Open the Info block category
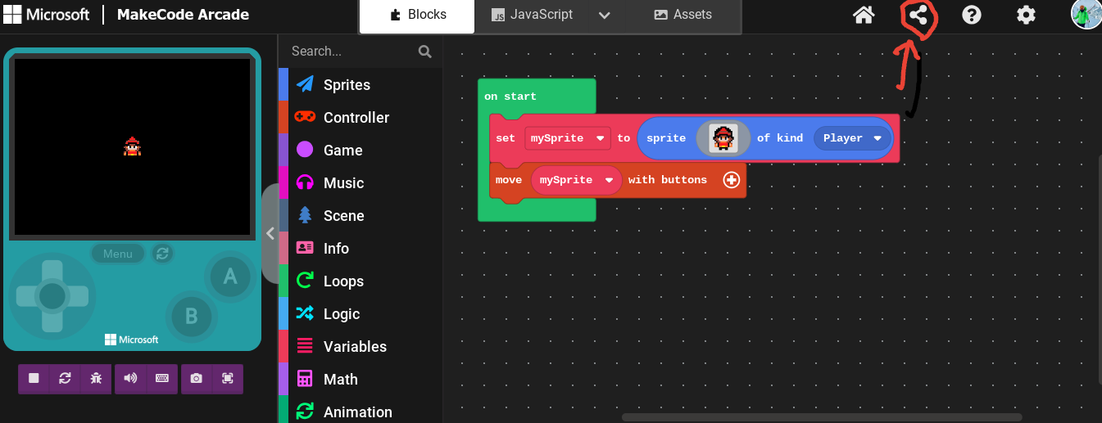The image size is (1102, 423). 361,249
